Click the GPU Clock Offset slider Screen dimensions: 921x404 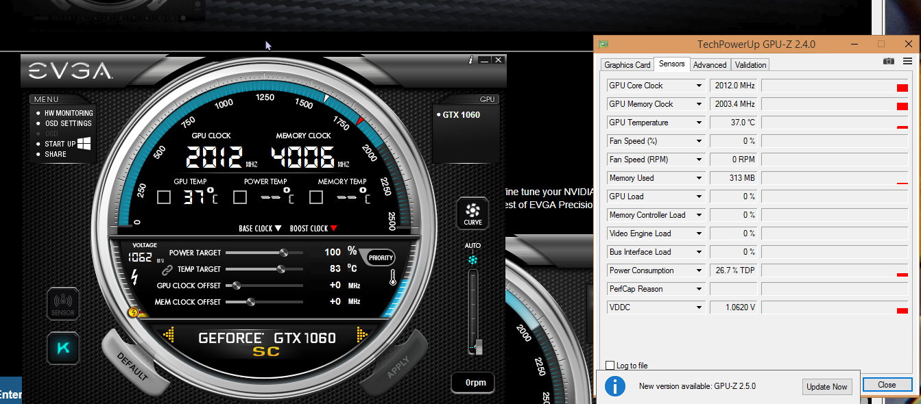tap(264, 286)
